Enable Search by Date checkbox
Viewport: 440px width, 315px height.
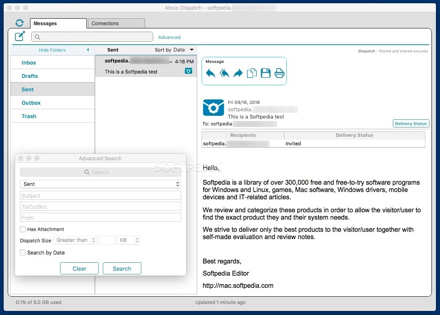point(23,252)
